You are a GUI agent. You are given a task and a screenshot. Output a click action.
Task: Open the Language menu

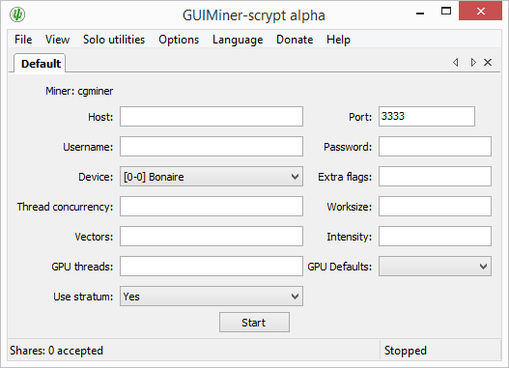coord(238,40)
